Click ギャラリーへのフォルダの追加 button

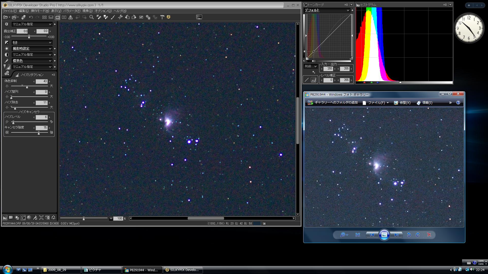click(x=333, y=103)
